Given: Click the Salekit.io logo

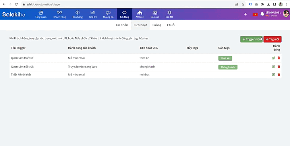Looking at the screenshot, I should tap(14, 14).
